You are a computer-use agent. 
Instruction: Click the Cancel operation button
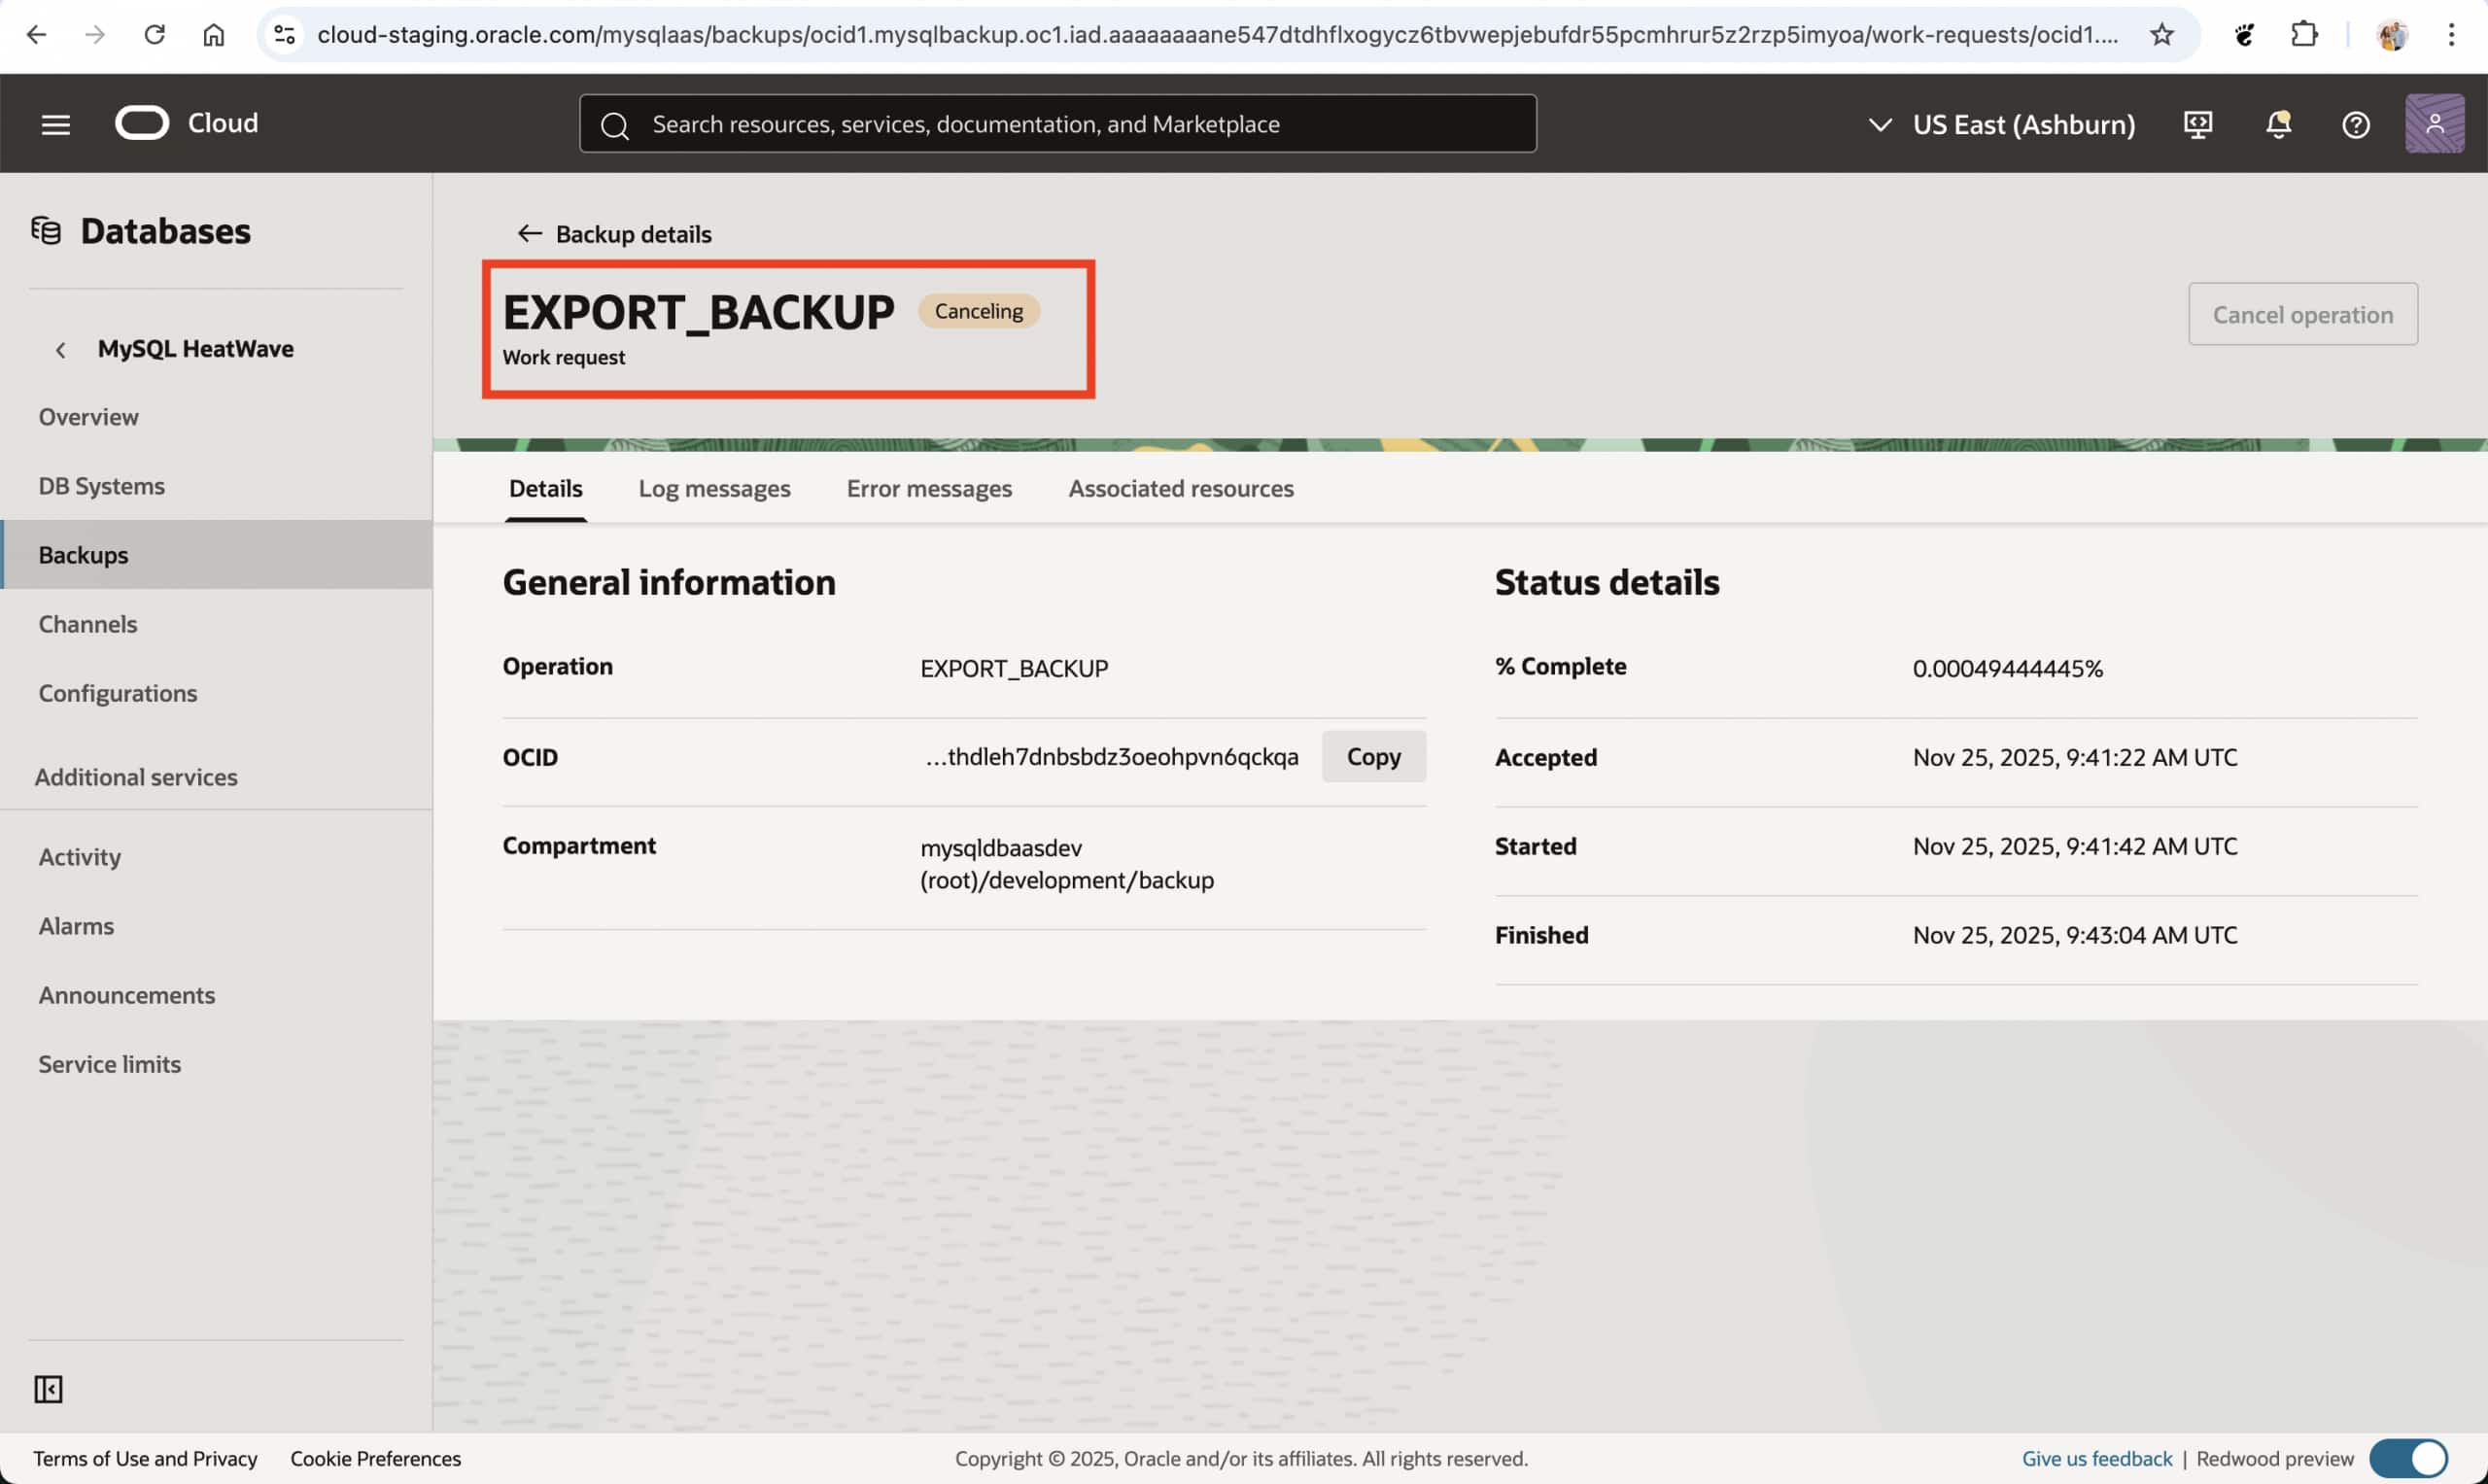(x=2302, y=314)
